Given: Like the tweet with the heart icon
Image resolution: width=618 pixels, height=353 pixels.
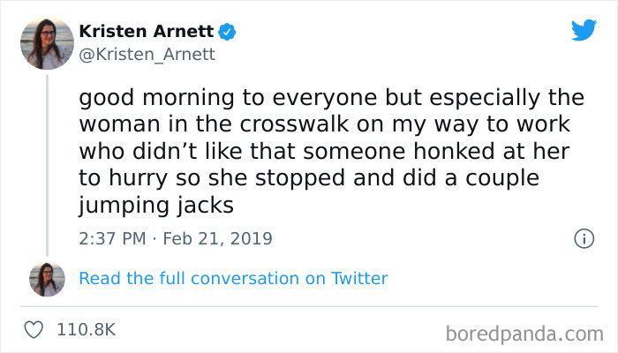Looking at the screenshot, I should pyautogui.click(x=34, y=329).
